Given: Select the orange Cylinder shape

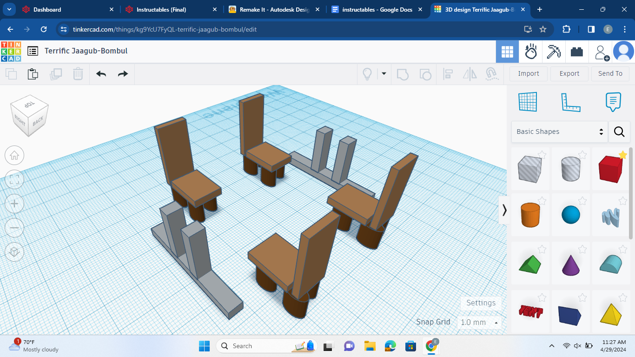Looking at the screenshot, I should coord(529,215).
